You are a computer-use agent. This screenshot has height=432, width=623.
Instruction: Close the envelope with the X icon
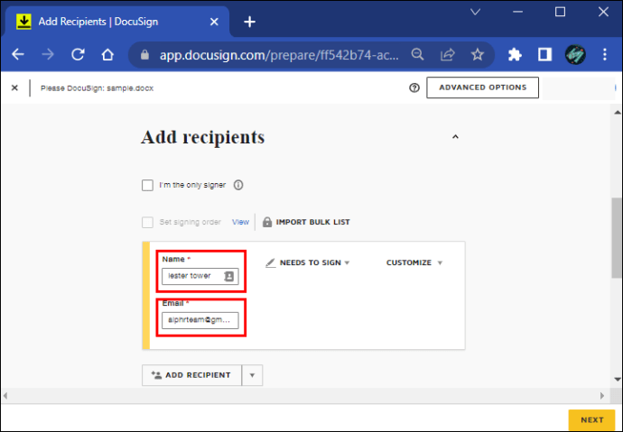[x=14, y=87]
